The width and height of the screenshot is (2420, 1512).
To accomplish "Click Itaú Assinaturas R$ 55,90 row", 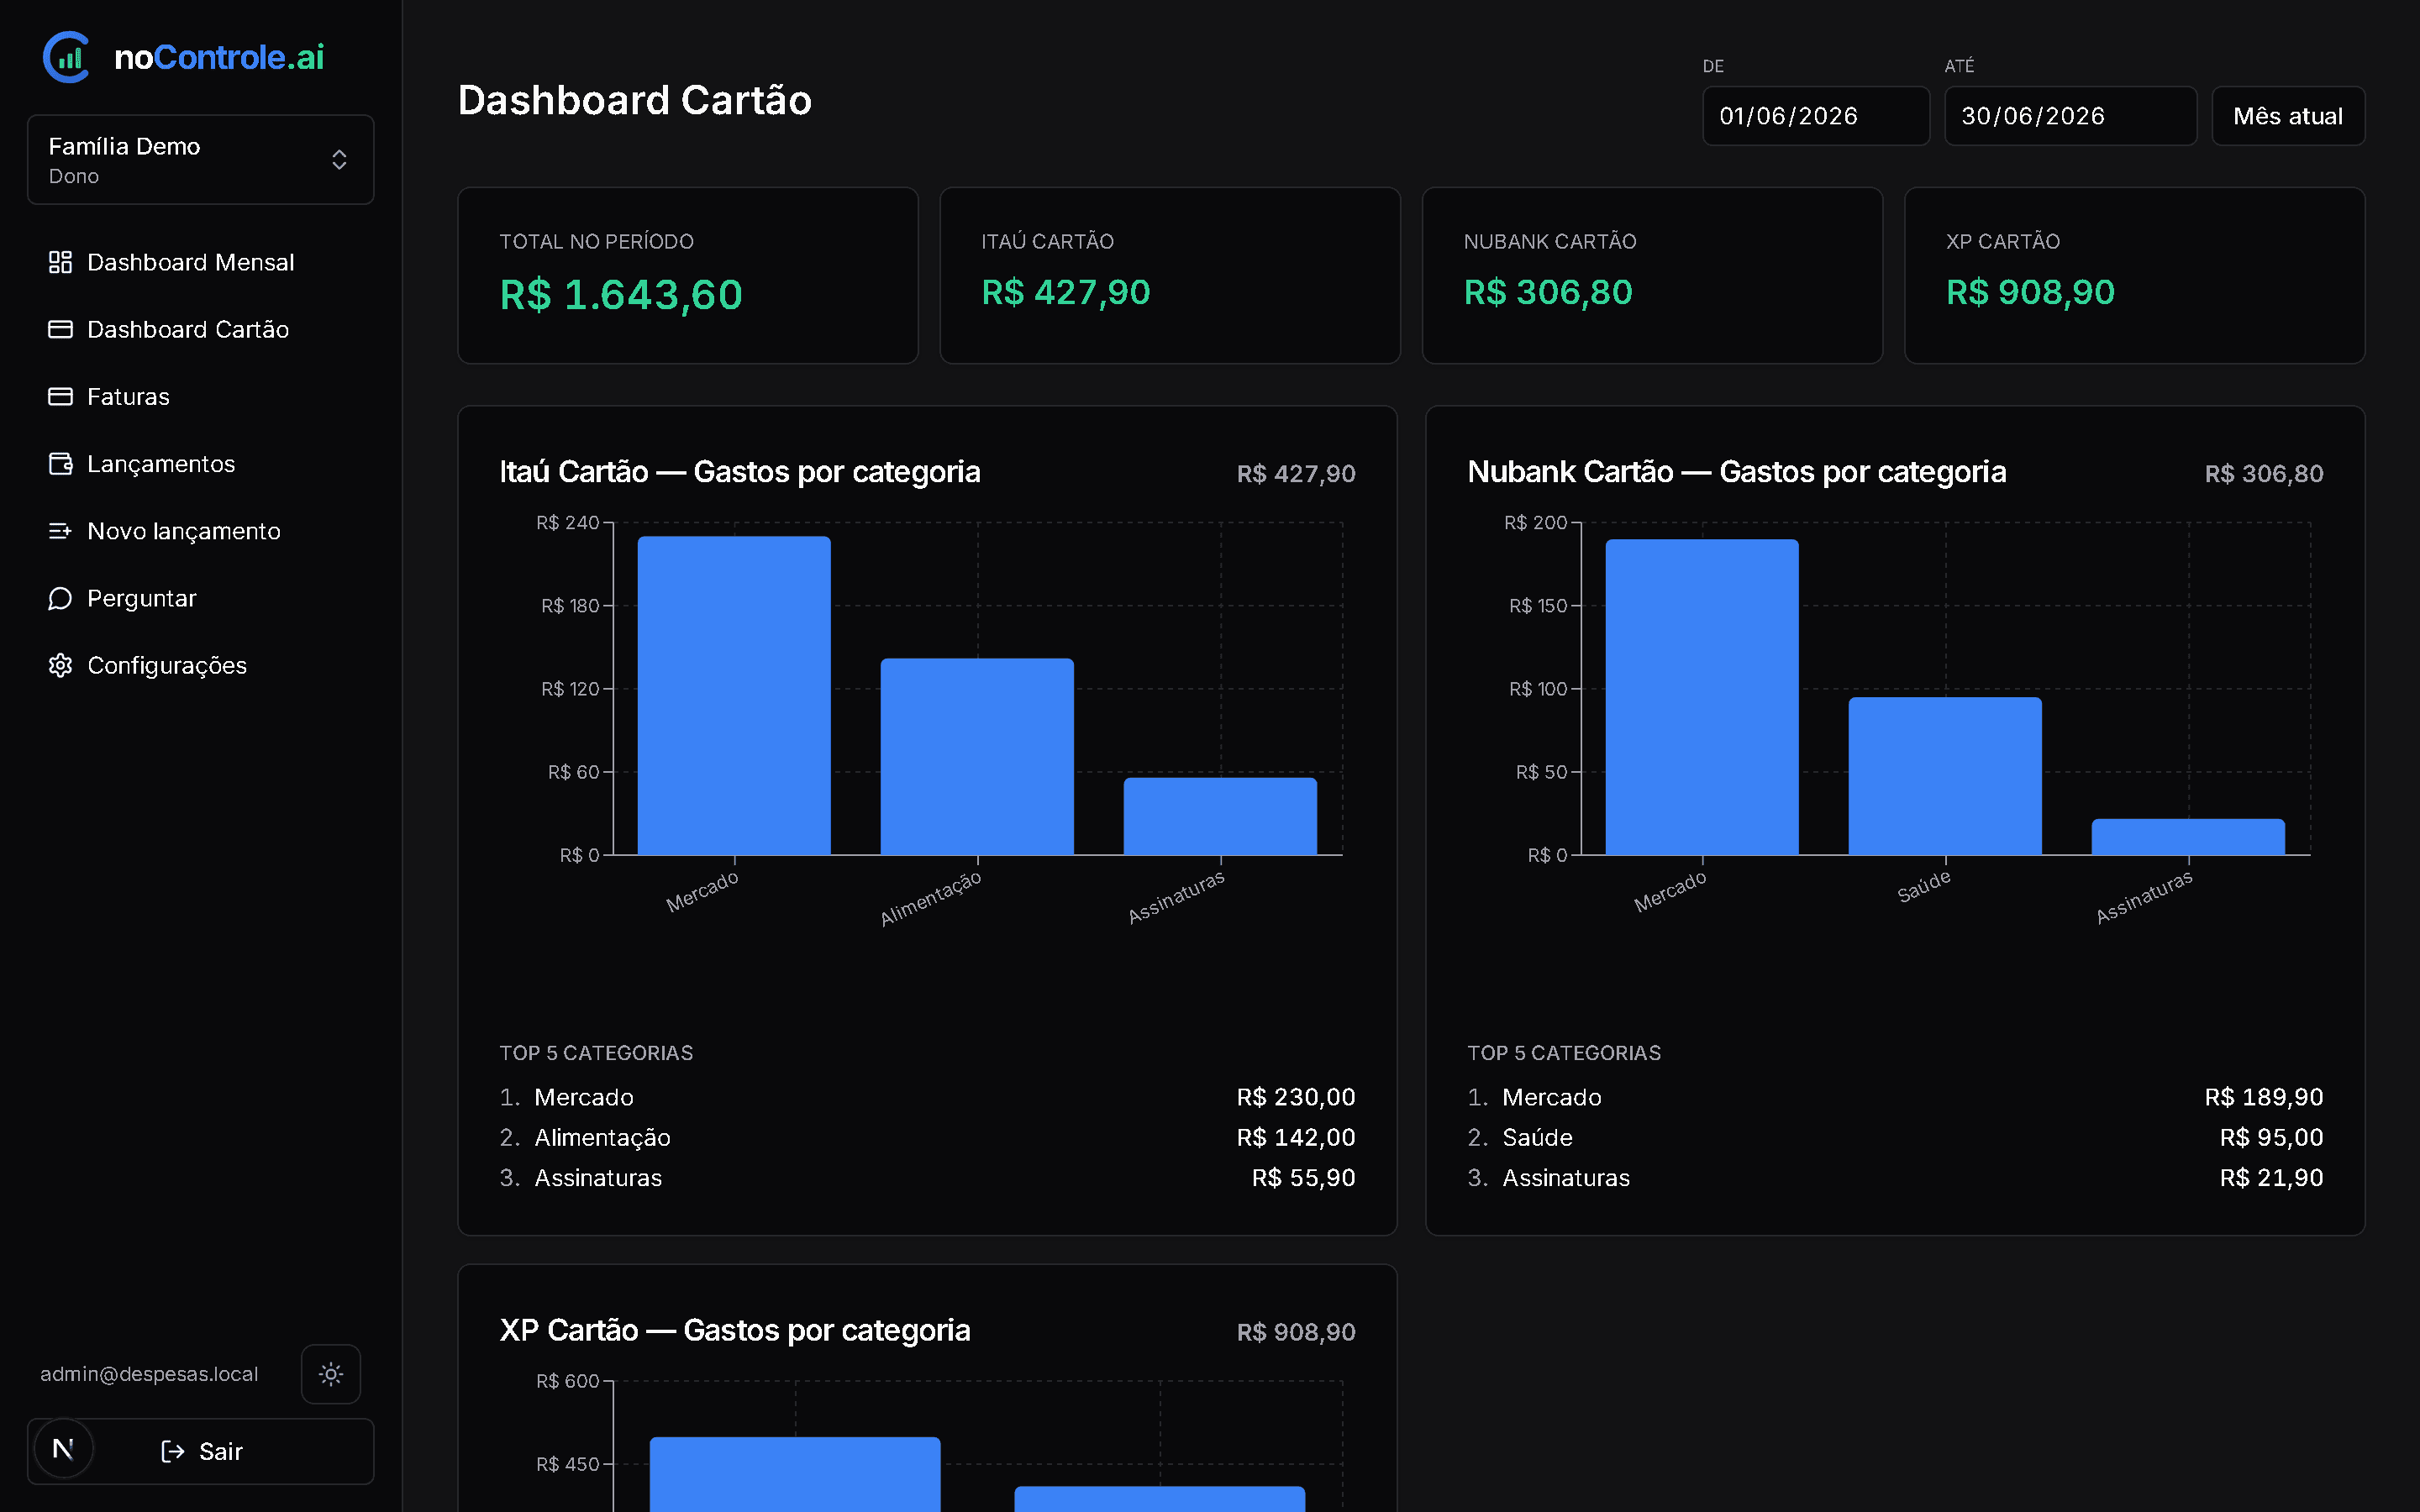I will pyautogui.click(x=927, y=1177).
